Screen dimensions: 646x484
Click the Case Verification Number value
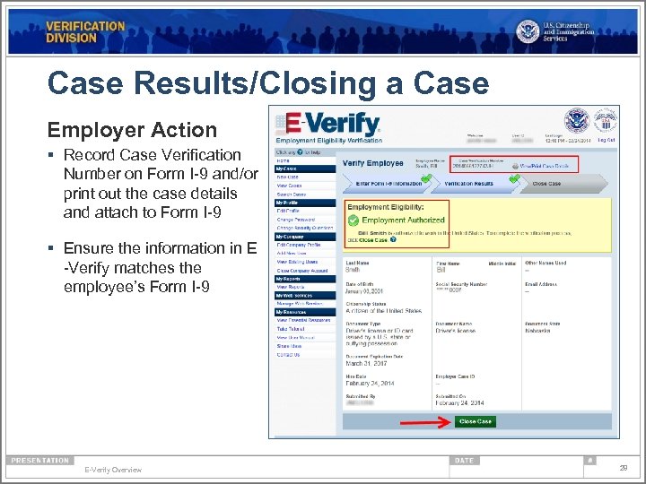coord(473,167)
